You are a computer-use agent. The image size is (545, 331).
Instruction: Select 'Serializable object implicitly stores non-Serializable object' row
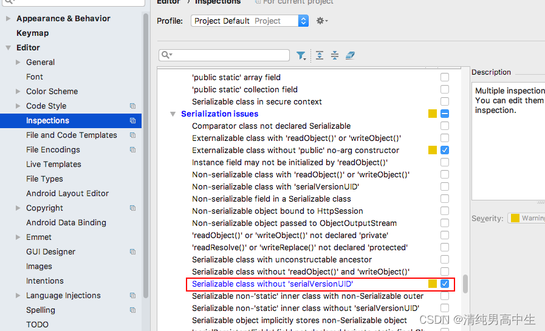tap(300, 320)
